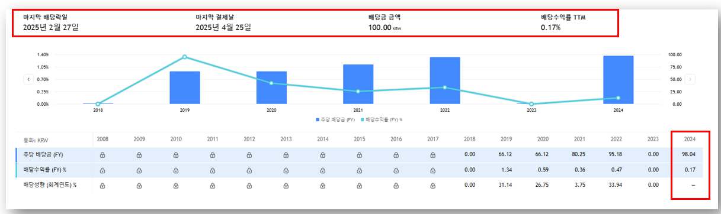Select 배당성향 (회계연도) % row label
The image size is (721, 214).
[x=50, y=185]
